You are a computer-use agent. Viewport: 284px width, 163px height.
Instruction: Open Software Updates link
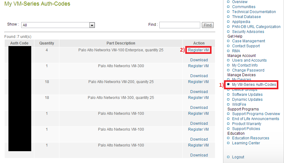click(247, 95)
